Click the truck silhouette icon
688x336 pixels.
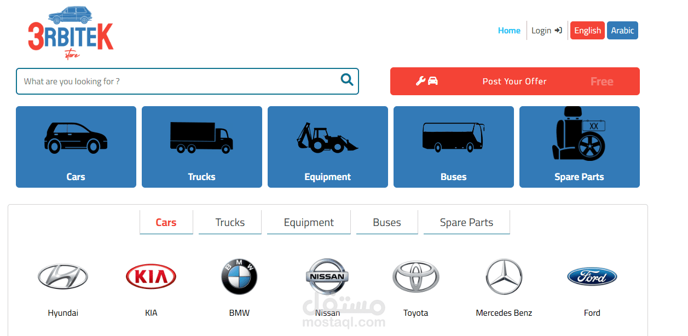click(x=201, y=137)
